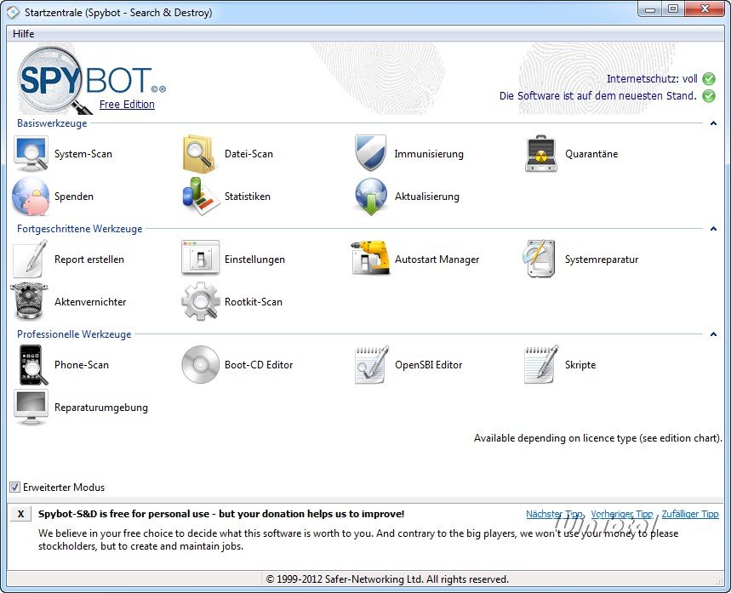
Task: Run the Rootkit-Scan gear icon
Action: click(x=201, y=302)
